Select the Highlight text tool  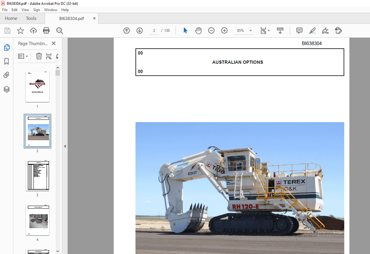pyautogui.click(x=312, y=30)
